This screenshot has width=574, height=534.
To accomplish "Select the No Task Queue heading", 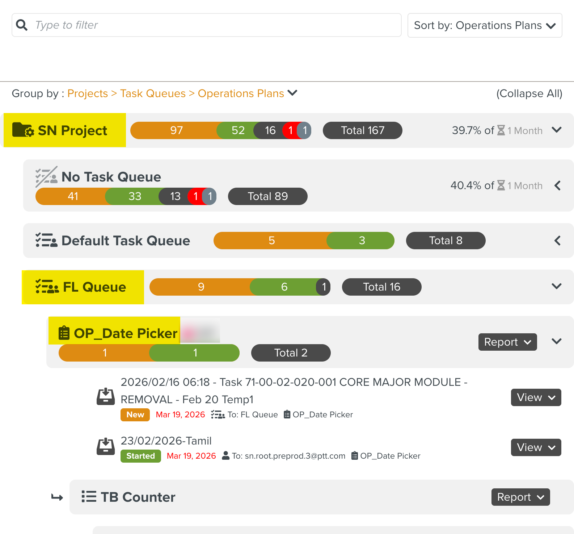I will 111,177.
